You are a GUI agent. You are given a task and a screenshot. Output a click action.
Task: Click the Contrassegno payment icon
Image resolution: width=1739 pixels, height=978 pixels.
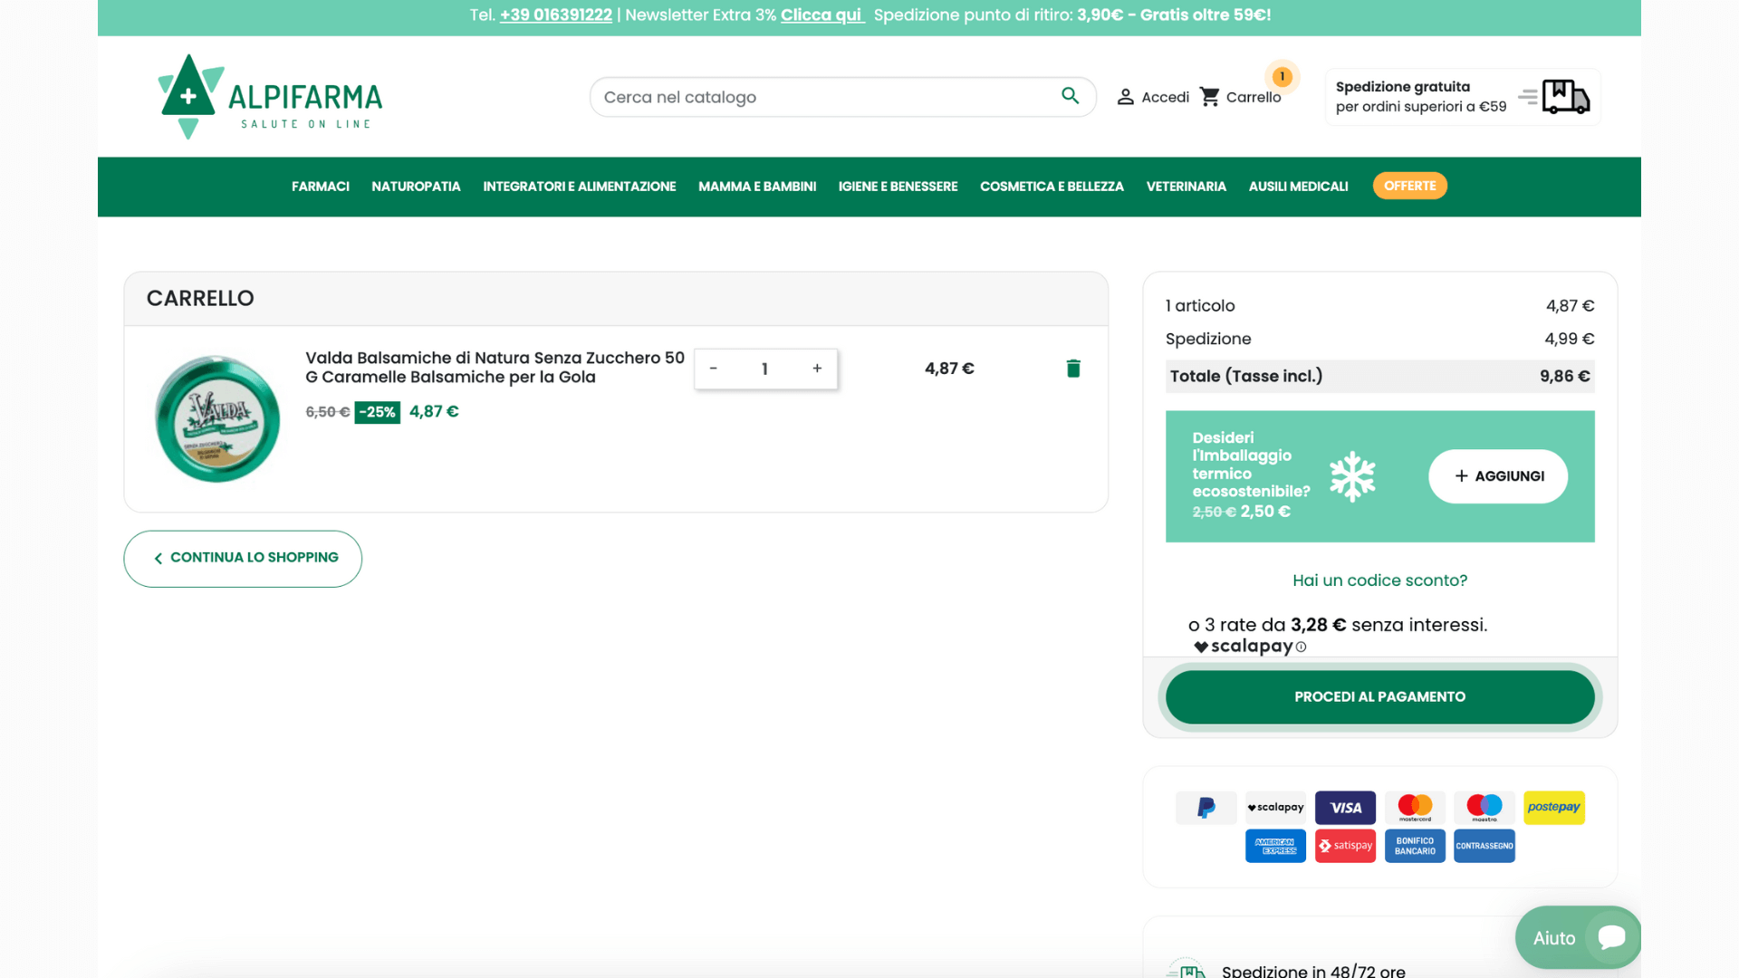coord(1484,846)
